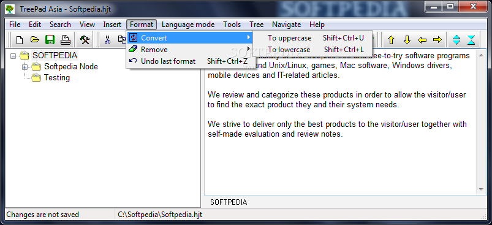492x225 pixels.
Task: Open the Tools menu
Action: pyautogui.click(x=232, y=25)
